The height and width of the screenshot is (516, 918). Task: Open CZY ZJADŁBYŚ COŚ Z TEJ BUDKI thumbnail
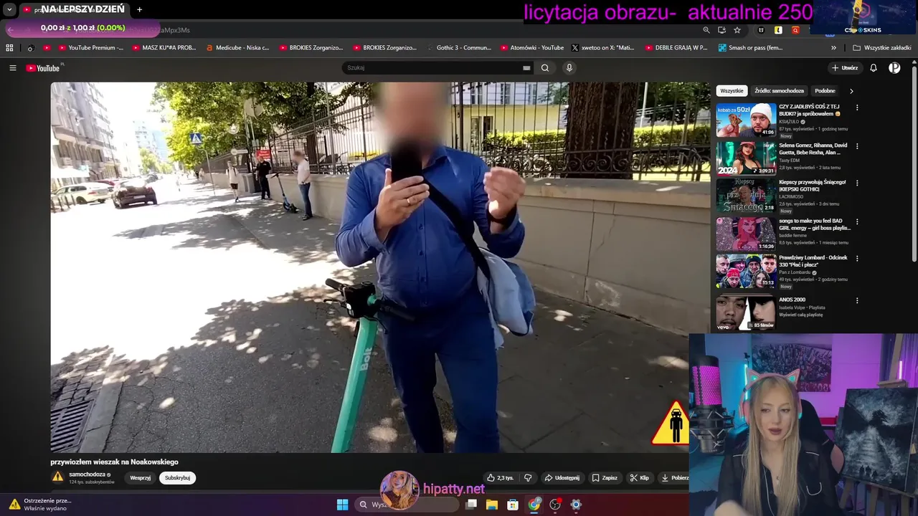point(746,120)
